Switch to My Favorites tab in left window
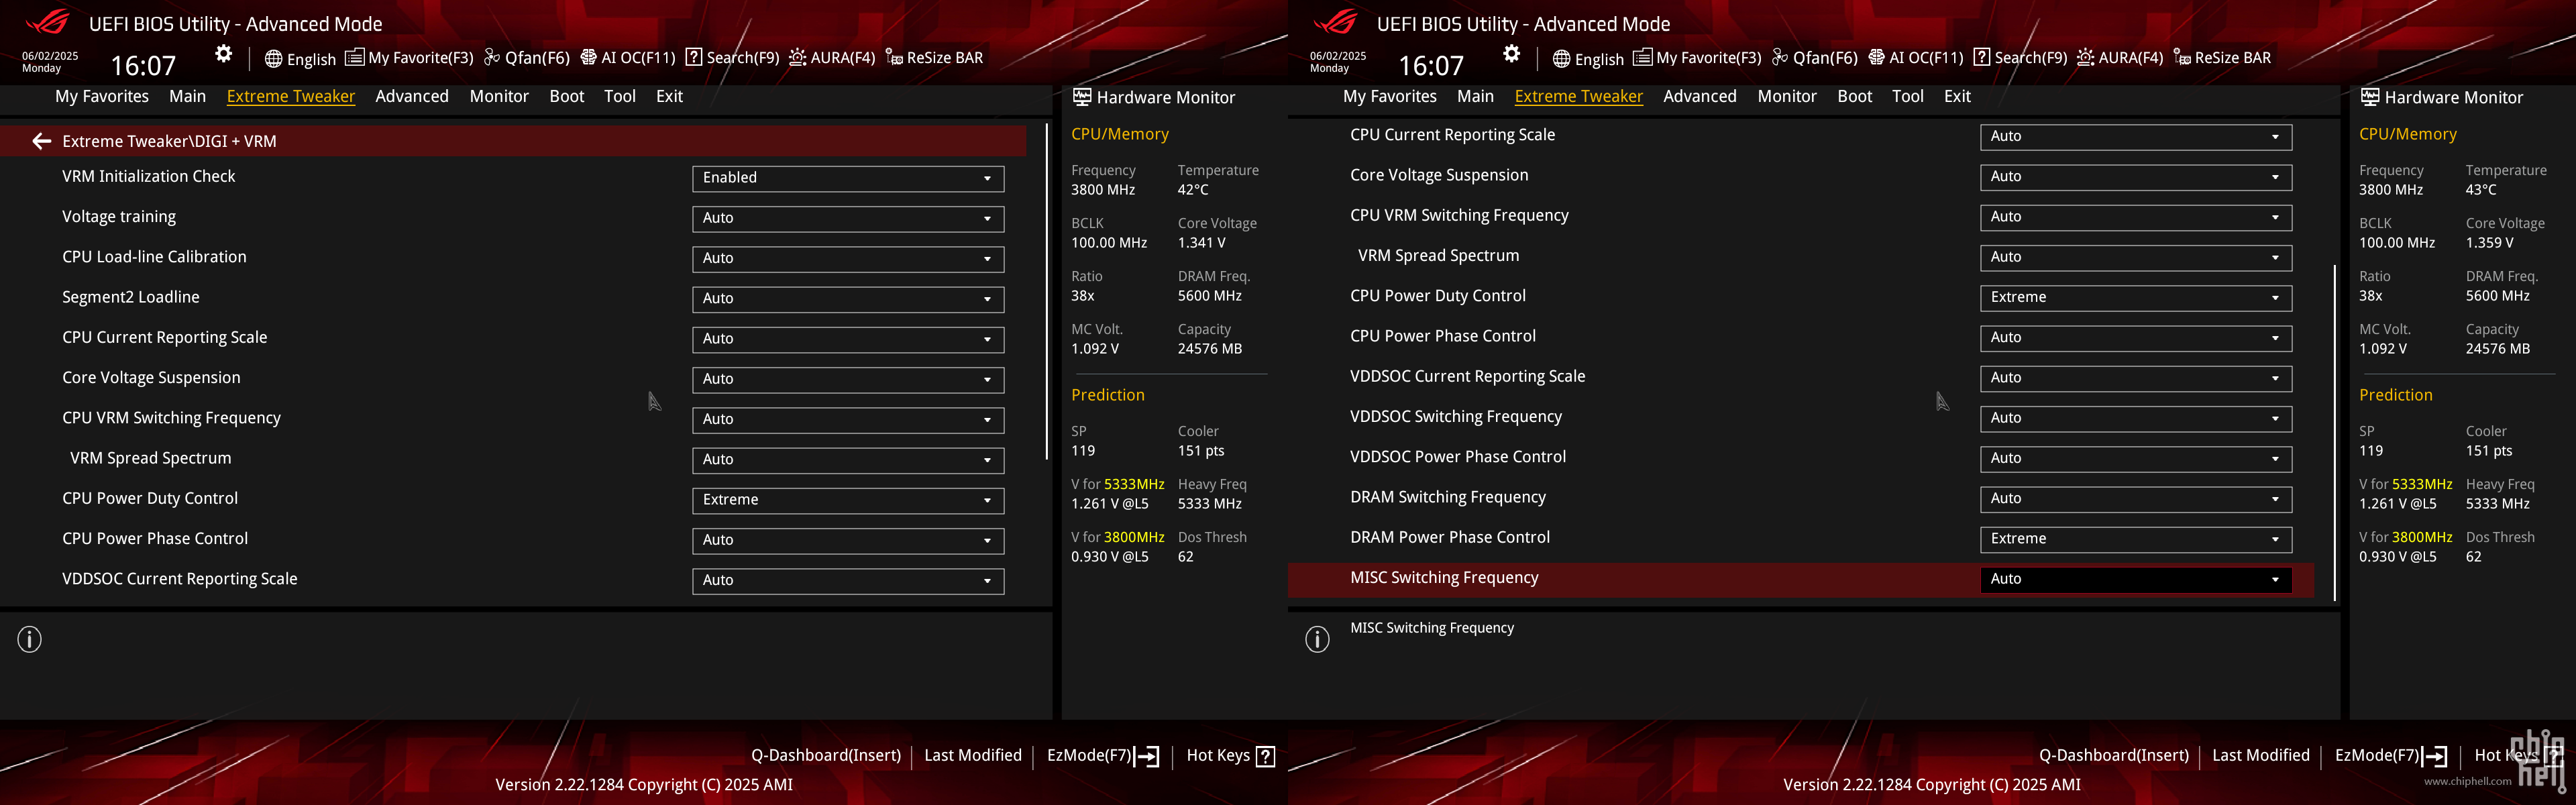The height and width of the screenshot is (805, 2576). pyautogui.click(x=102, y=97)
